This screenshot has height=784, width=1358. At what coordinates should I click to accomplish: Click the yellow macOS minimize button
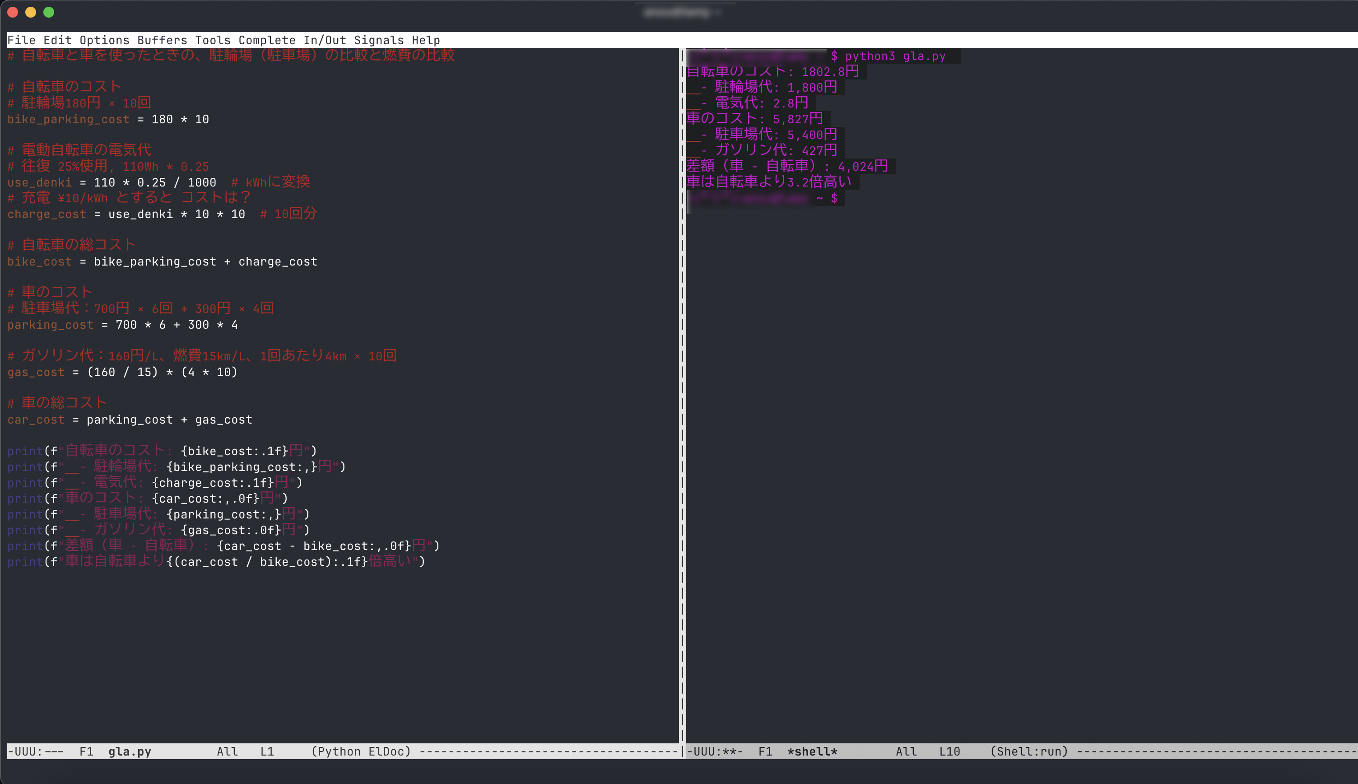31,12
